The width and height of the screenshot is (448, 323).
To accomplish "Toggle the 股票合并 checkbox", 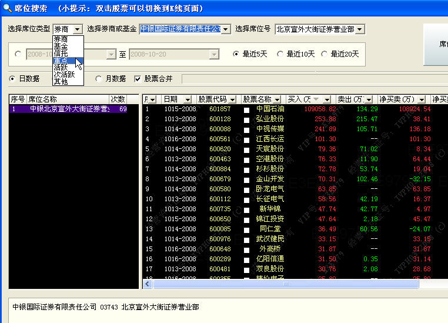I will [138, 79].
